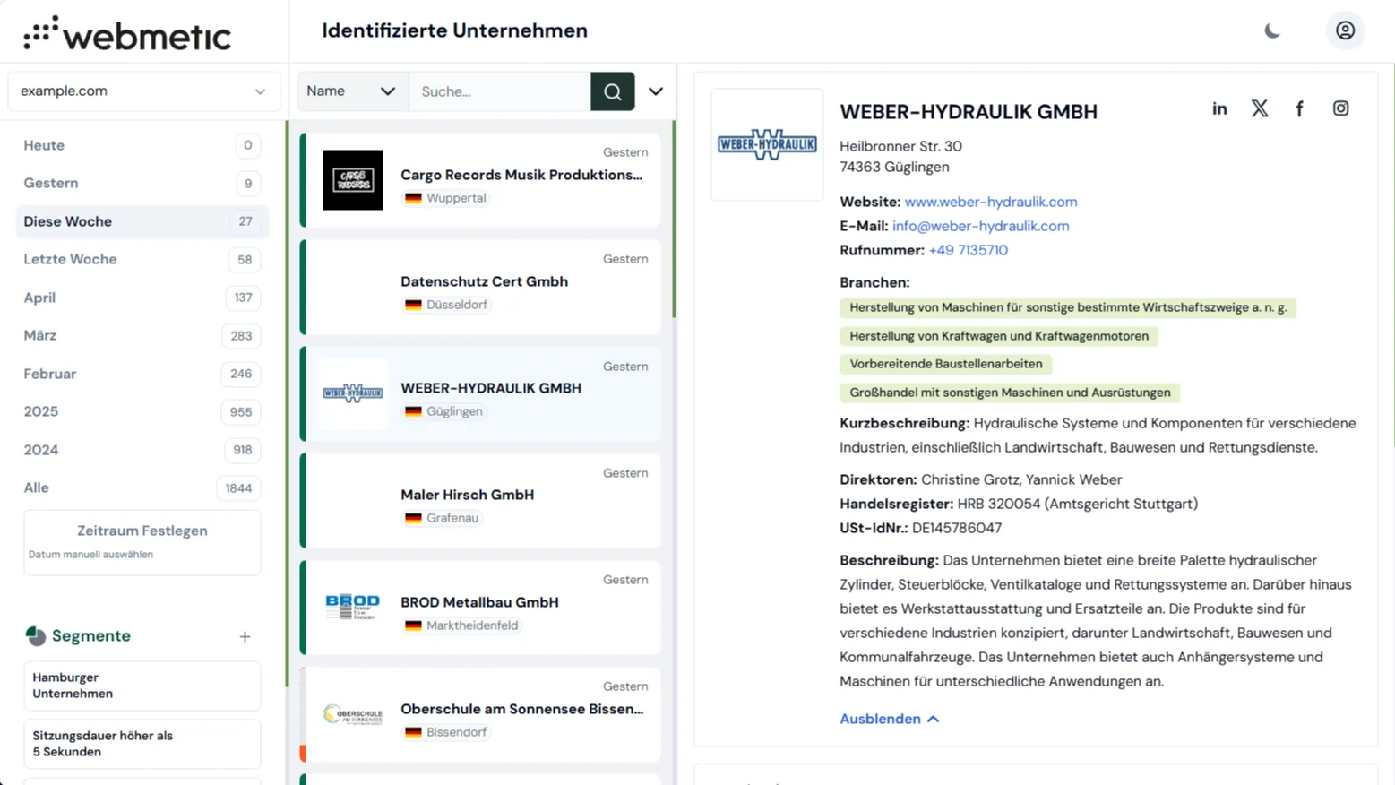The image size is (1395, 785).
Task: Click the Segmente plus icon
Action: [x=245, y=636]
